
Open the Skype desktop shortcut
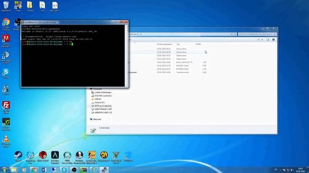[x=6, y=74]
